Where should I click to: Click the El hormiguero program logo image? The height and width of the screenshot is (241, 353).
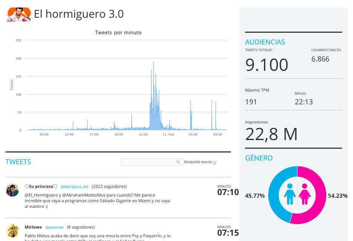click(18, 14)
